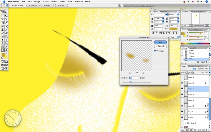Apply Underline style in Character panel

tap(174, 33)
